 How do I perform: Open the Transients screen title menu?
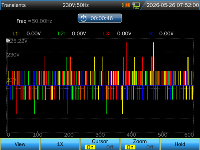(x=13, y=5)
